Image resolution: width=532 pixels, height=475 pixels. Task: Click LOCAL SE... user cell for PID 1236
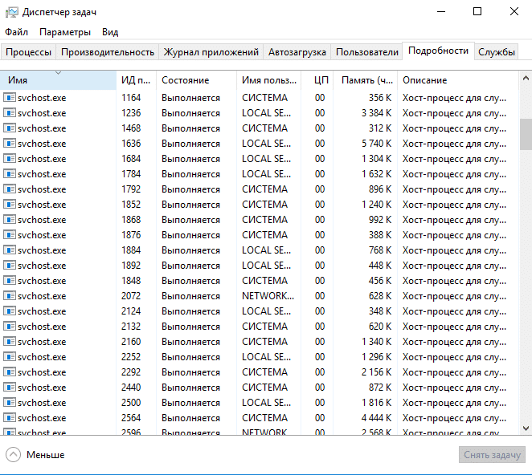(266, 113)
